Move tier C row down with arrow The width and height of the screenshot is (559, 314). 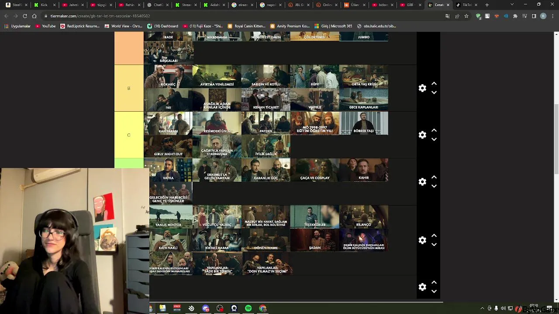(434, 140)
